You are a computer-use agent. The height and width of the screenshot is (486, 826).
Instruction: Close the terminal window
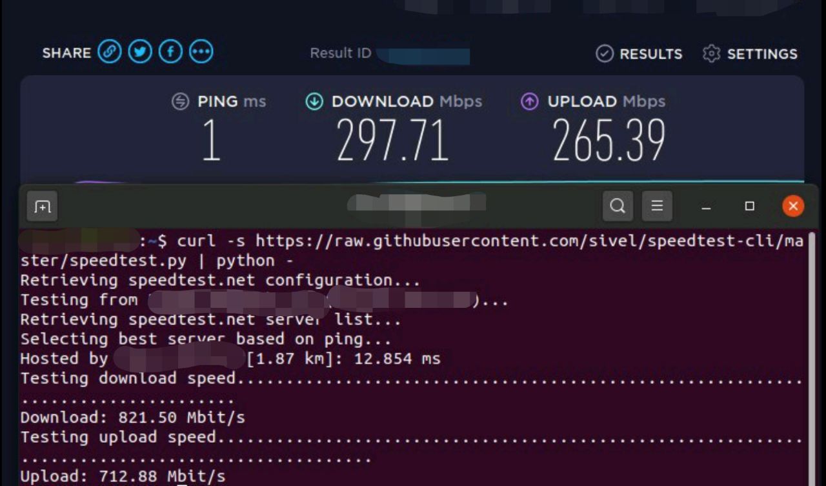click(x=793, y=207)
